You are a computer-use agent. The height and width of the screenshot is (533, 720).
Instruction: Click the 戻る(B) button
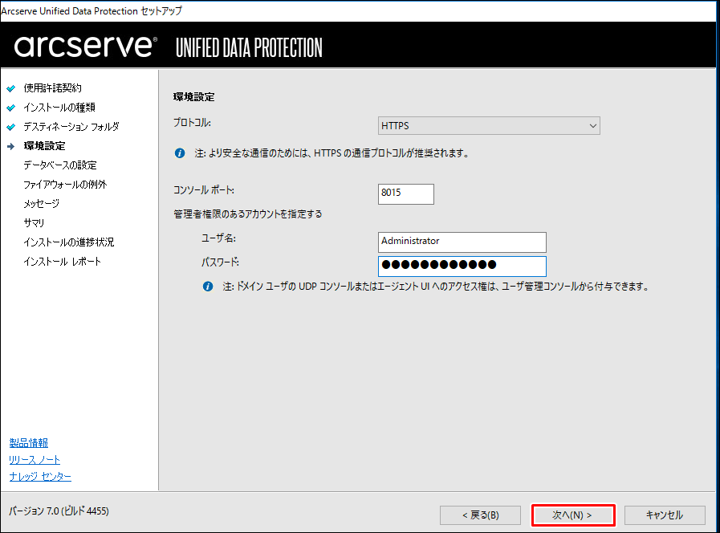pyautogui.click(x=480, y=515)
